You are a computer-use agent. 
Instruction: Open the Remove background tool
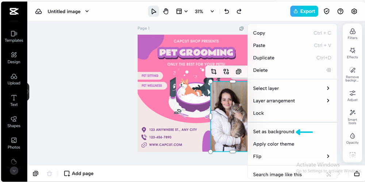click(353, 75)
